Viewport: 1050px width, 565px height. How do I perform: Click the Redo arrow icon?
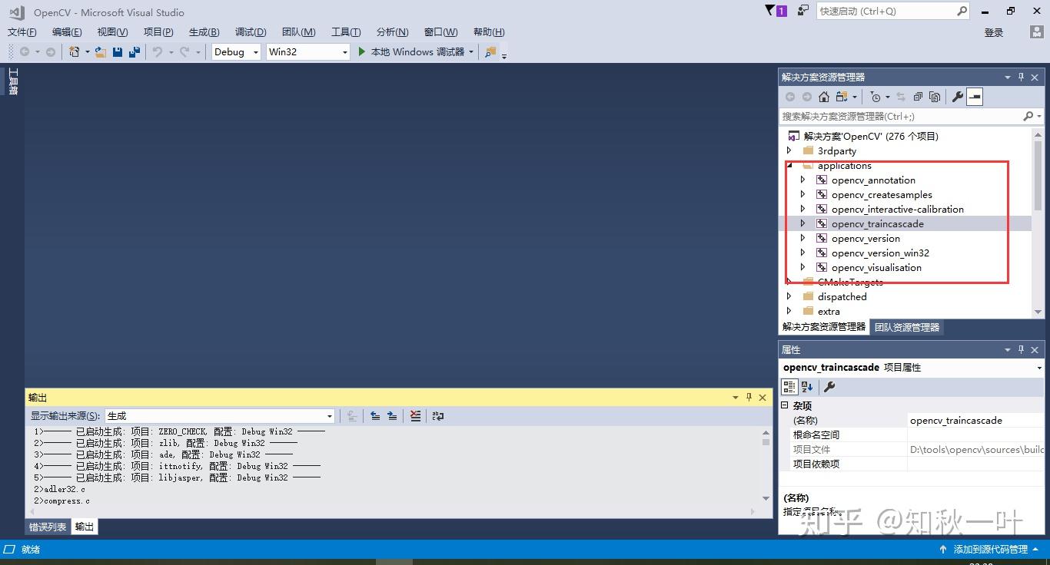pyautogui.click(x=184, y=52)
